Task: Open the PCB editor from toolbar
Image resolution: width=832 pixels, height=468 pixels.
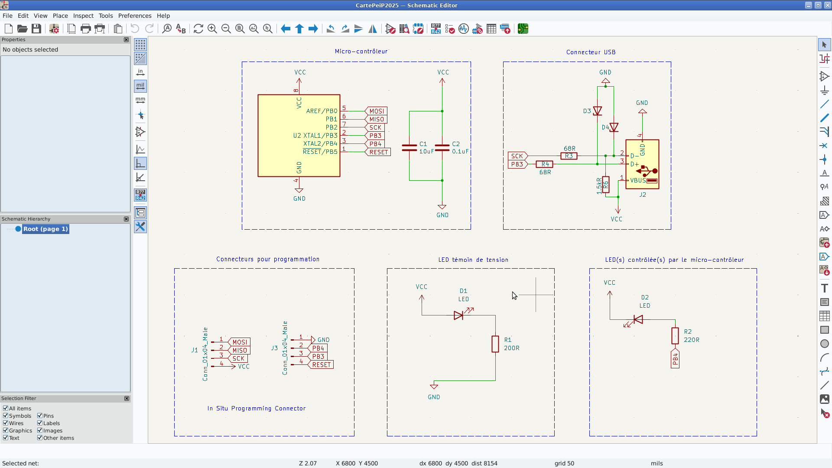Action: 523,29
